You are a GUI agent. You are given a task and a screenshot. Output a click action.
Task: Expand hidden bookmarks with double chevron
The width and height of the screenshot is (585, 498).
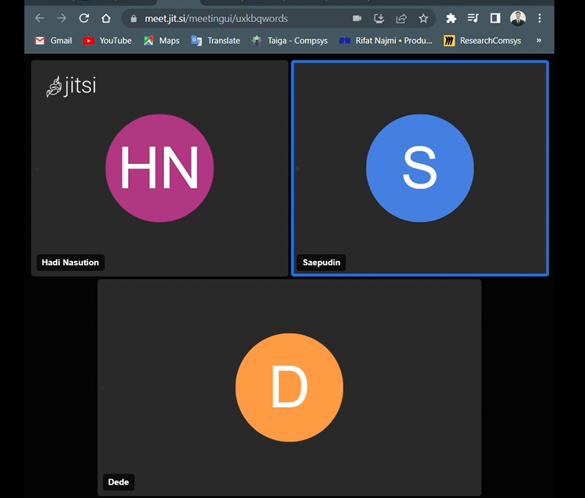click(x=539, y=40)
